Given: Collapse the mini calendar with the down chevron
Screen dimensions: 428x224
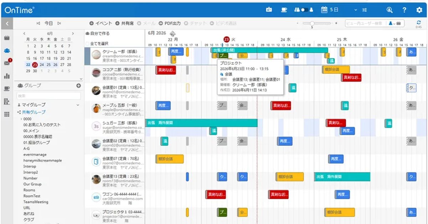Looking at the screenshot, I should [81, 79].
